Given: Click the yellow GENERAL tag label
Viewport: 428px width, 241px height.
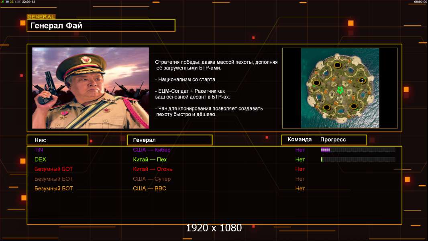Looking at the screenshot, I should click(41, 17).
